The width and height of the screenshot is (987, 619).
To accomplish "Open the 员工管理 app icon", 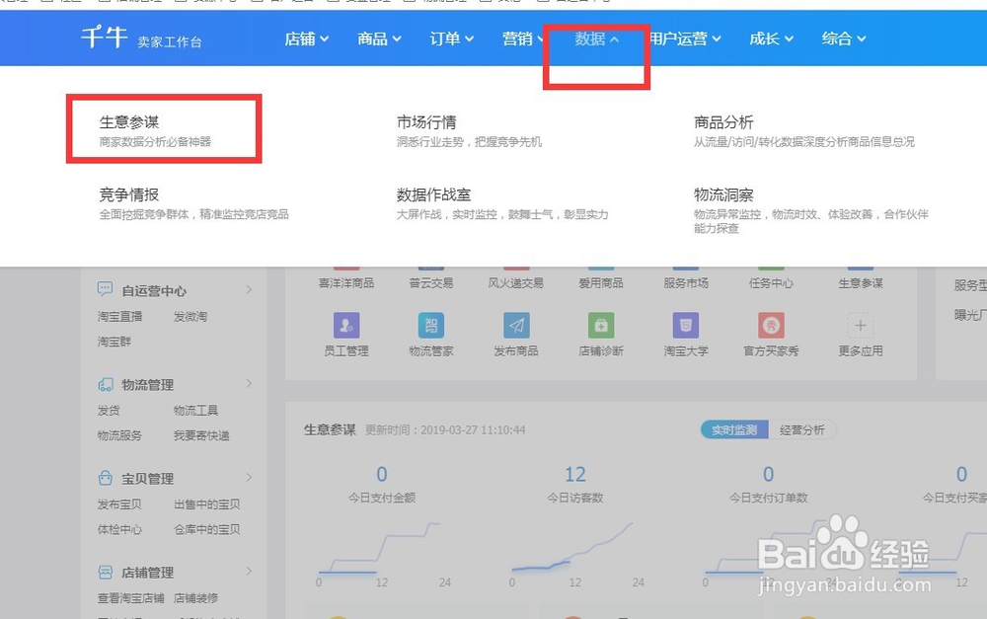I will 346,326.
